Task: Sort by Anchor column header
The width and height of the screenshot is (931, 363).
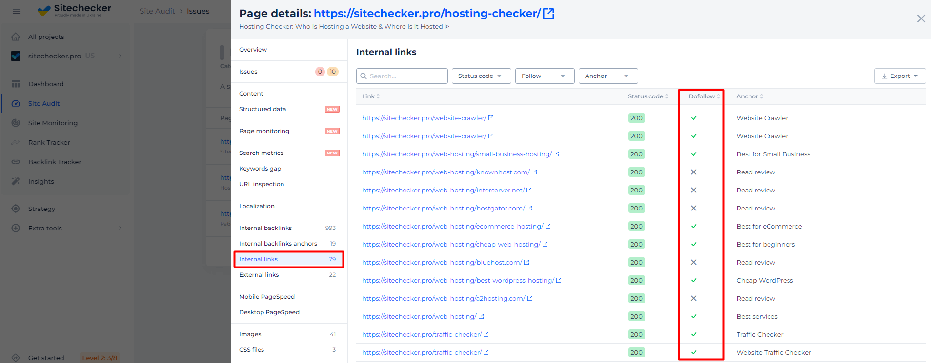Action: click(x=750, y=96)
